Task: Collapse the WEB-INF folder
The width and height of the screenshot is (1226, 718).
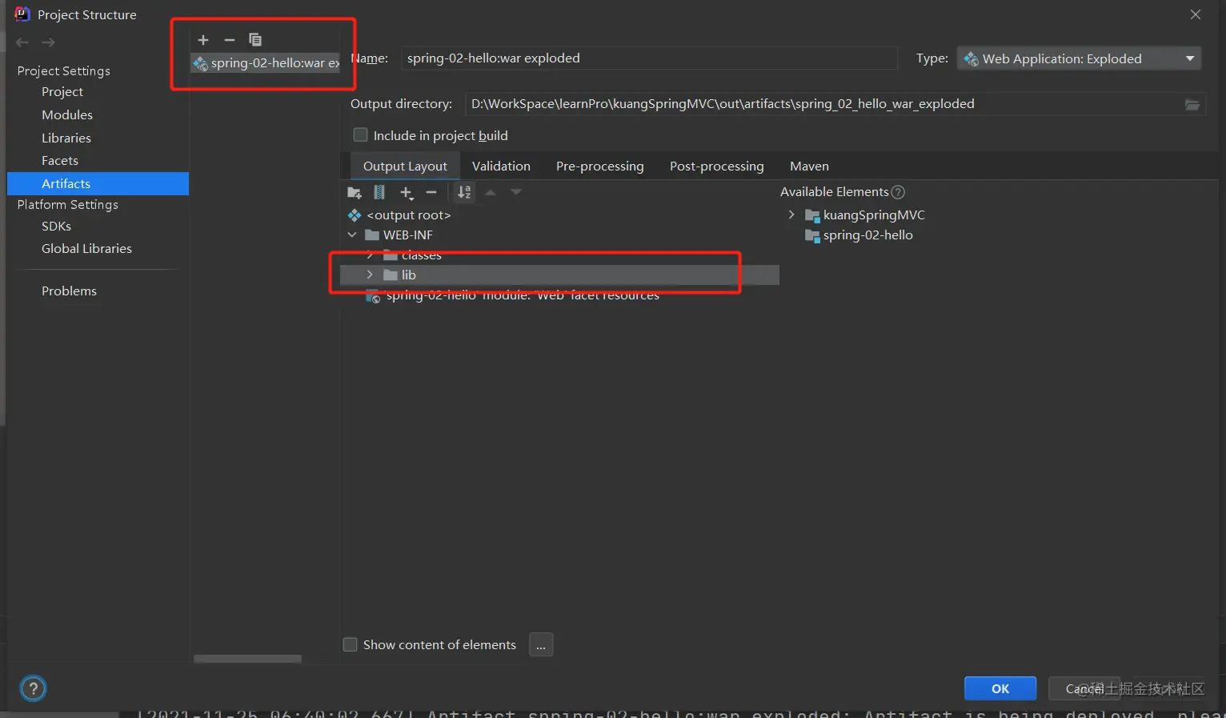Action: [x=352, y=235]
